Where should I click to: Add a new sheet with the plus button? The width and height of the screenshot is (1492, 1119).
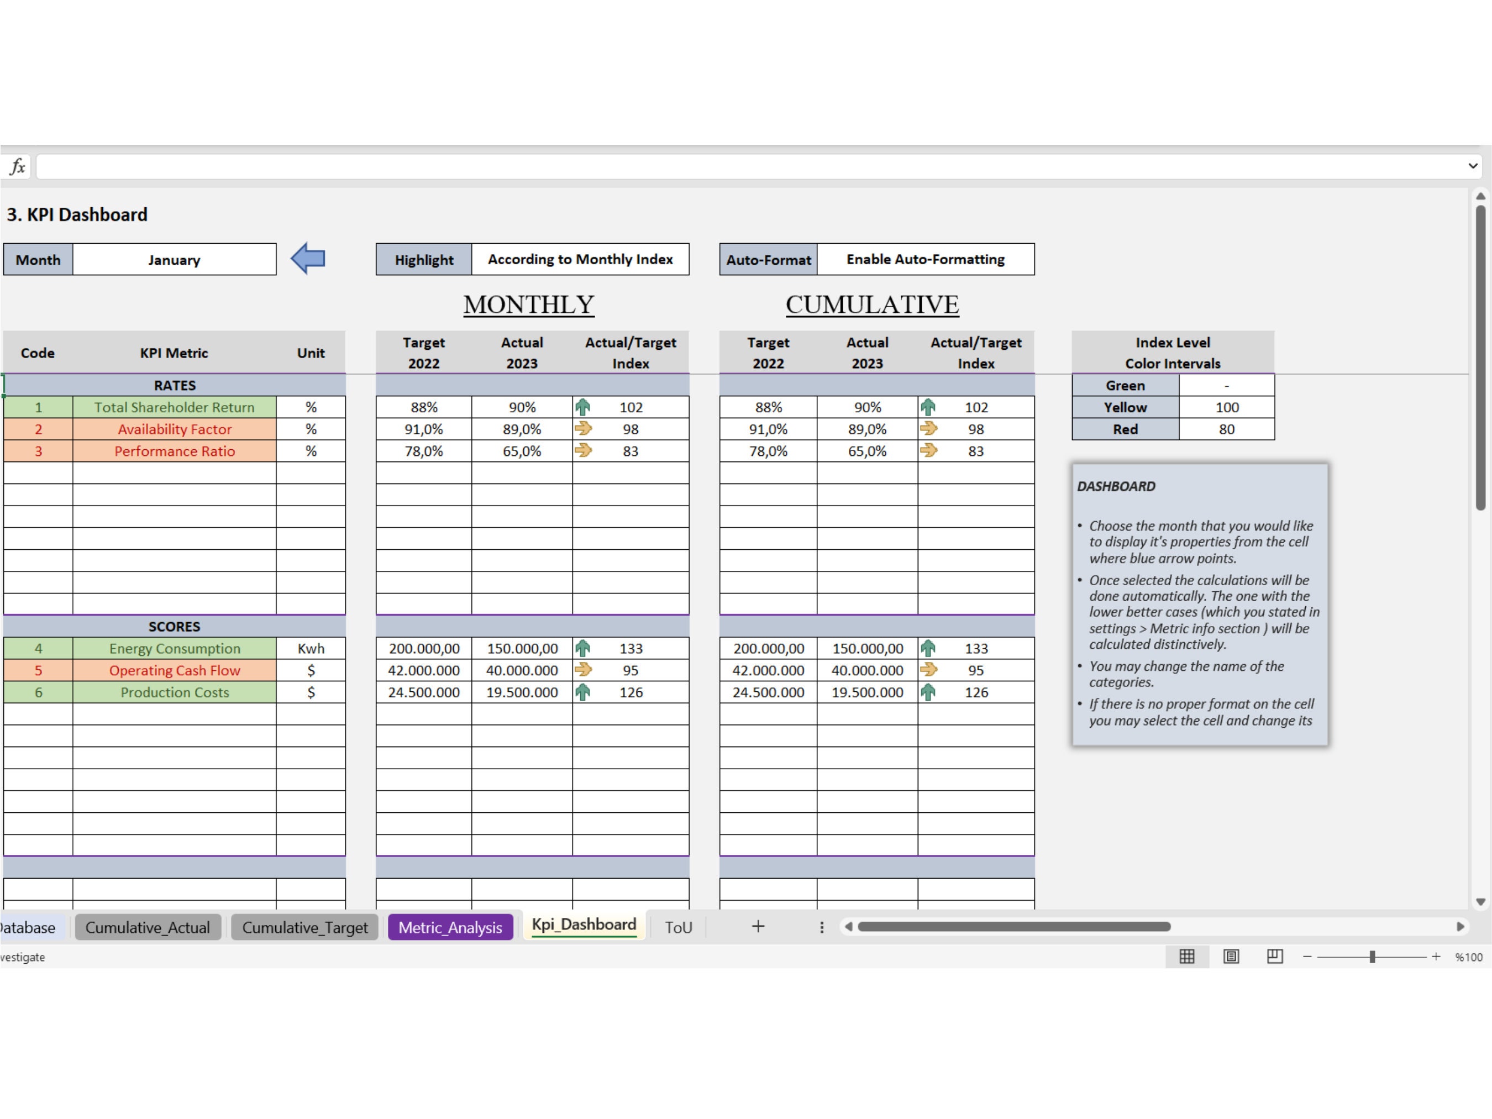758,926
